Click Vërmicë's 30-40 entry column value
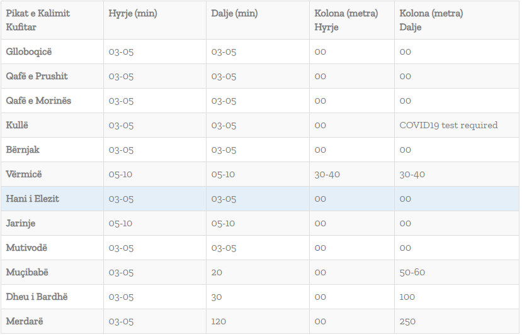The height and width of the screenshot is (335, 522). click(x=327, y=174)
